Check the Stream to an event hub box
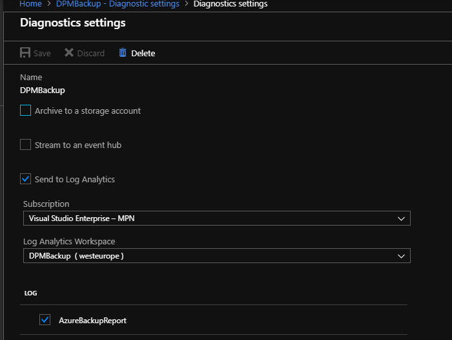The height and width of the screenshot is (340, 452). 25,145
